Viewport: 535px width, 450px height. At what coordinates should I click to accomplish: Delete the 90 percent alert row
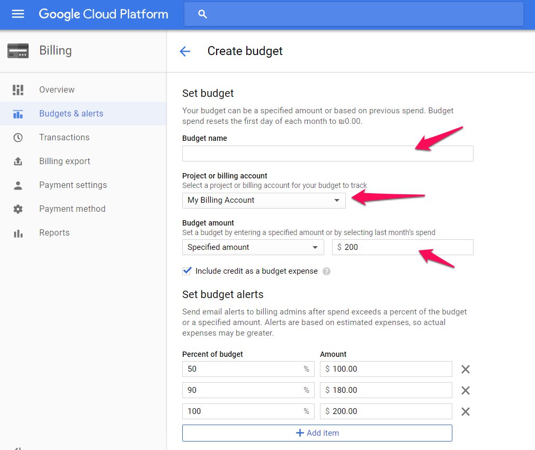pyautogui.click(x=466, y=391)
